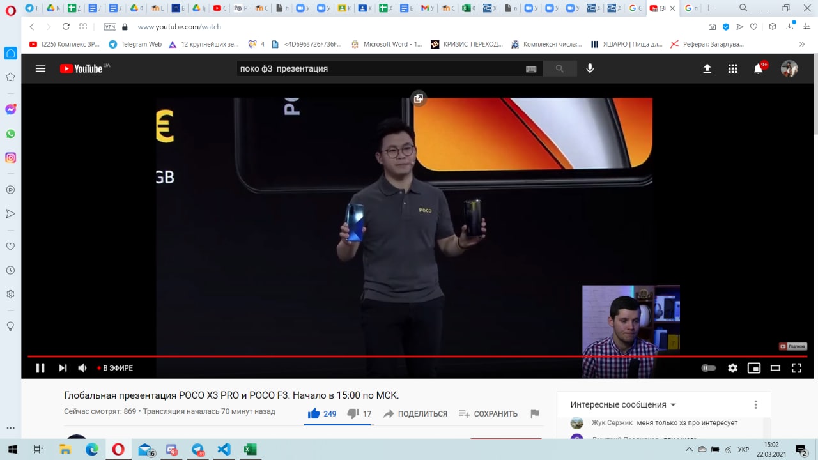This screenshot has width=818, height=460.
Task: Open the КРИЗИС_ПЕРЕХОД bookmark
Action: click(x=467, y=44)
